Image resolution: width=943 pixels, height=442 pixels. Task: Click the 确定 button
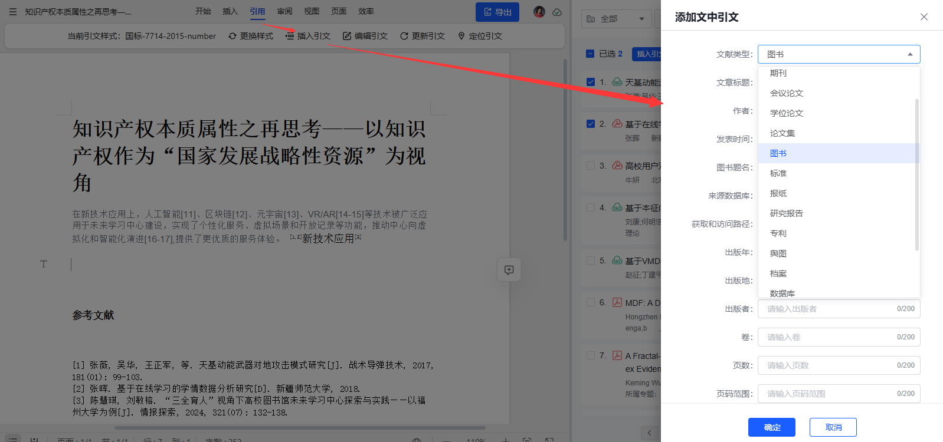[x=771, y=427]
